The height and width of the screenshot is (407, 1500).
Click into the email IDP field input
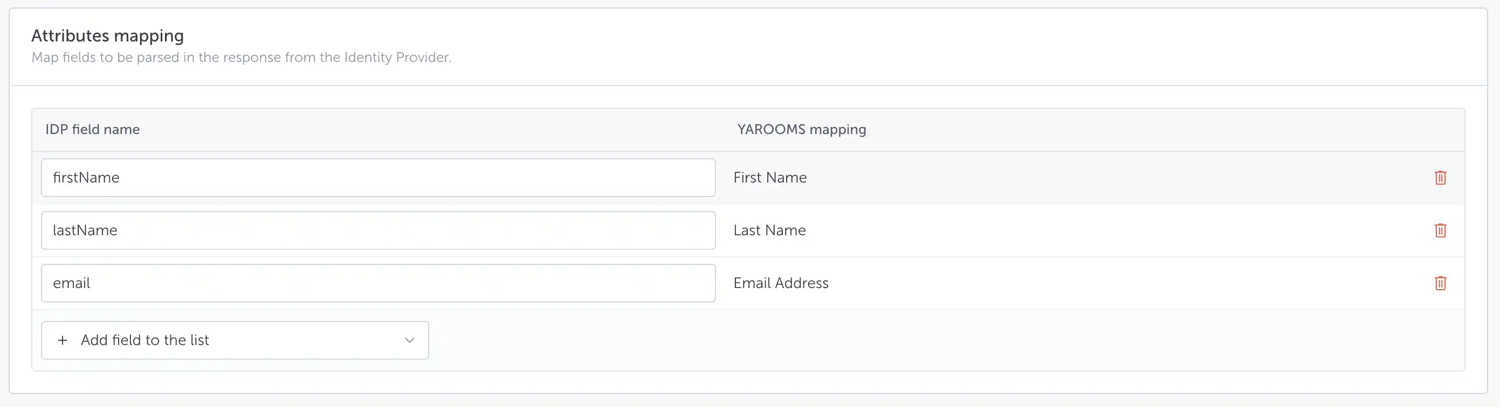(x=378, y=283)
